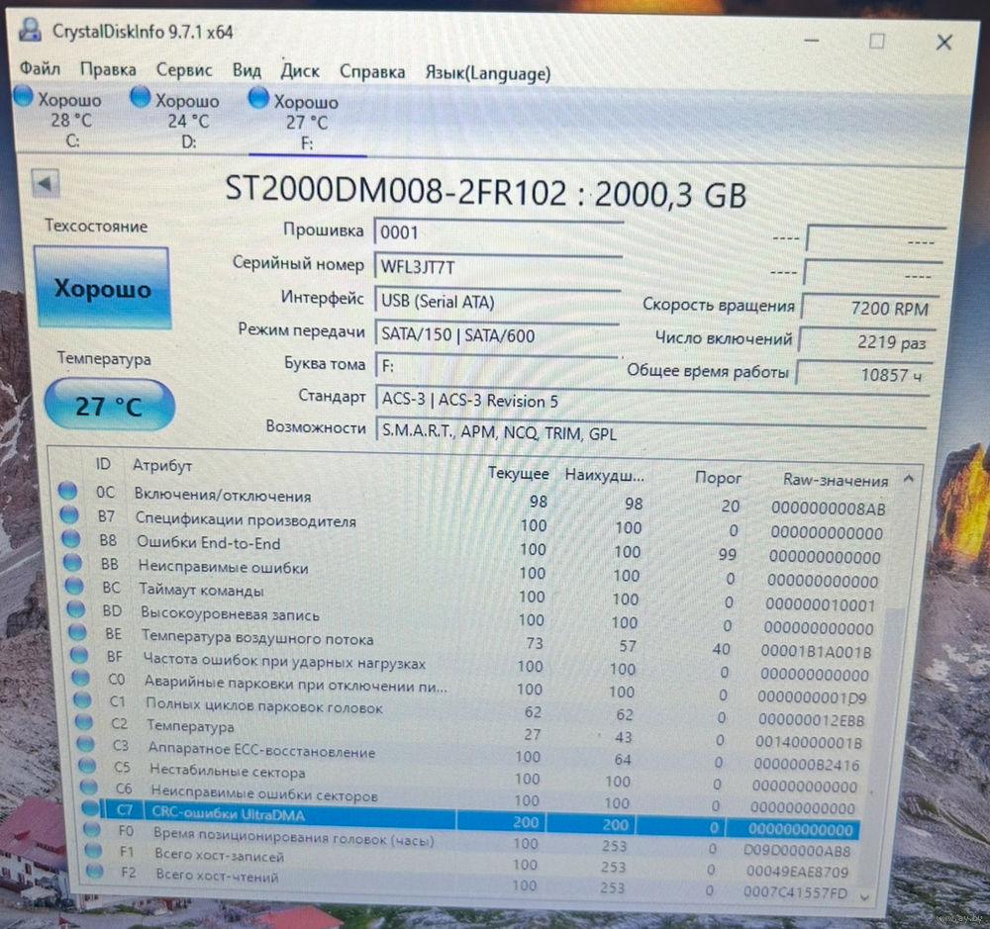
Task: Click status dot for Неисправимые ошибки секторов
Action: (x=89, y=787)
